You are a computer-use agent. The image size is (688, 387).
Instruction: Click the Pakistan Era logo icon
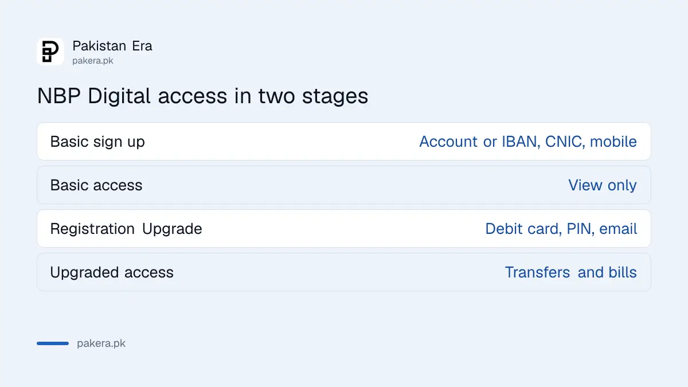click(x=50, y=52)
